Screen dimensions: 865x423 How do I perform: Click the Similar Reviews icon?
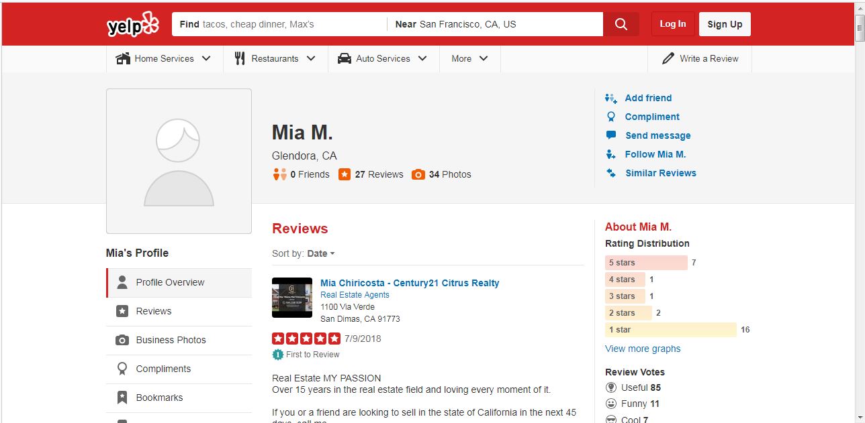point(611,173)
